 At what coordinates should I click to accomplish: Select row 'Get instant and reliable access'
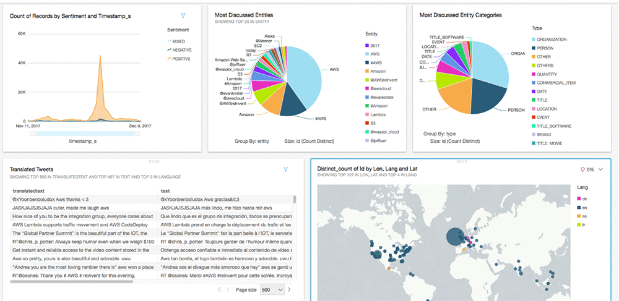[x=152, y=250]
